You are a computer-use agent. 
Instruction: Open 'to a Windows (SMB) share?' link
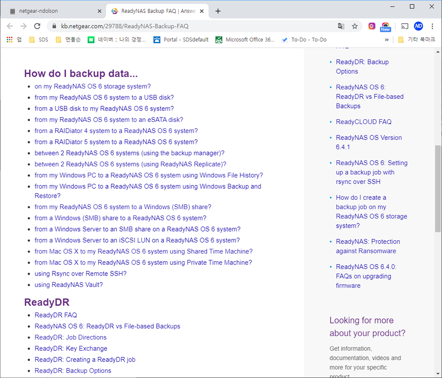coord(123,207)
